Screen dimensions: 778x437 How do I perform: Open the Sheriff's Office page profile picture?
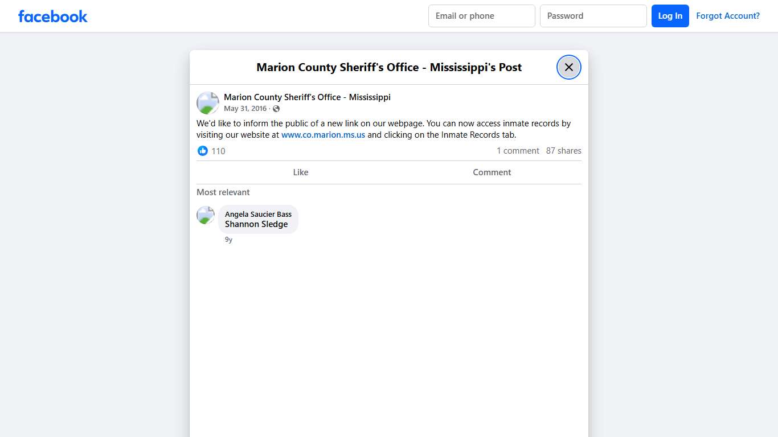(208, 103)
